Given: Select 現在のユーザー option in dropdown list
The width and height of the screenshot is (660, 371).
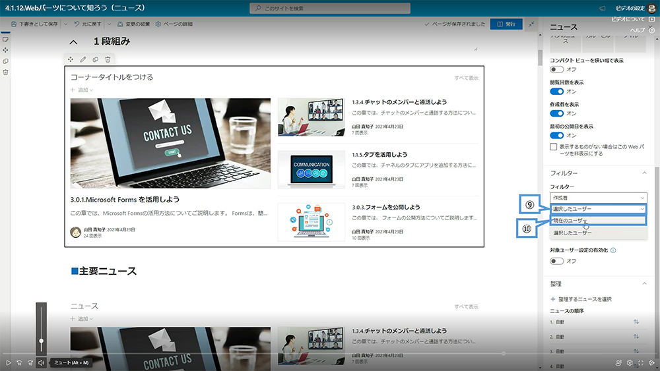Looking at the screenshot, I should click(598, 221).
